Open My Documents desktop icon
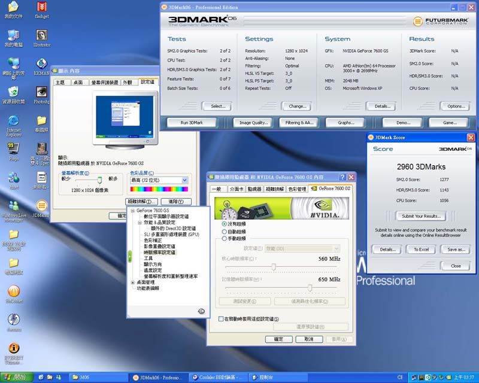479x383 pixels. click(13, 10)
